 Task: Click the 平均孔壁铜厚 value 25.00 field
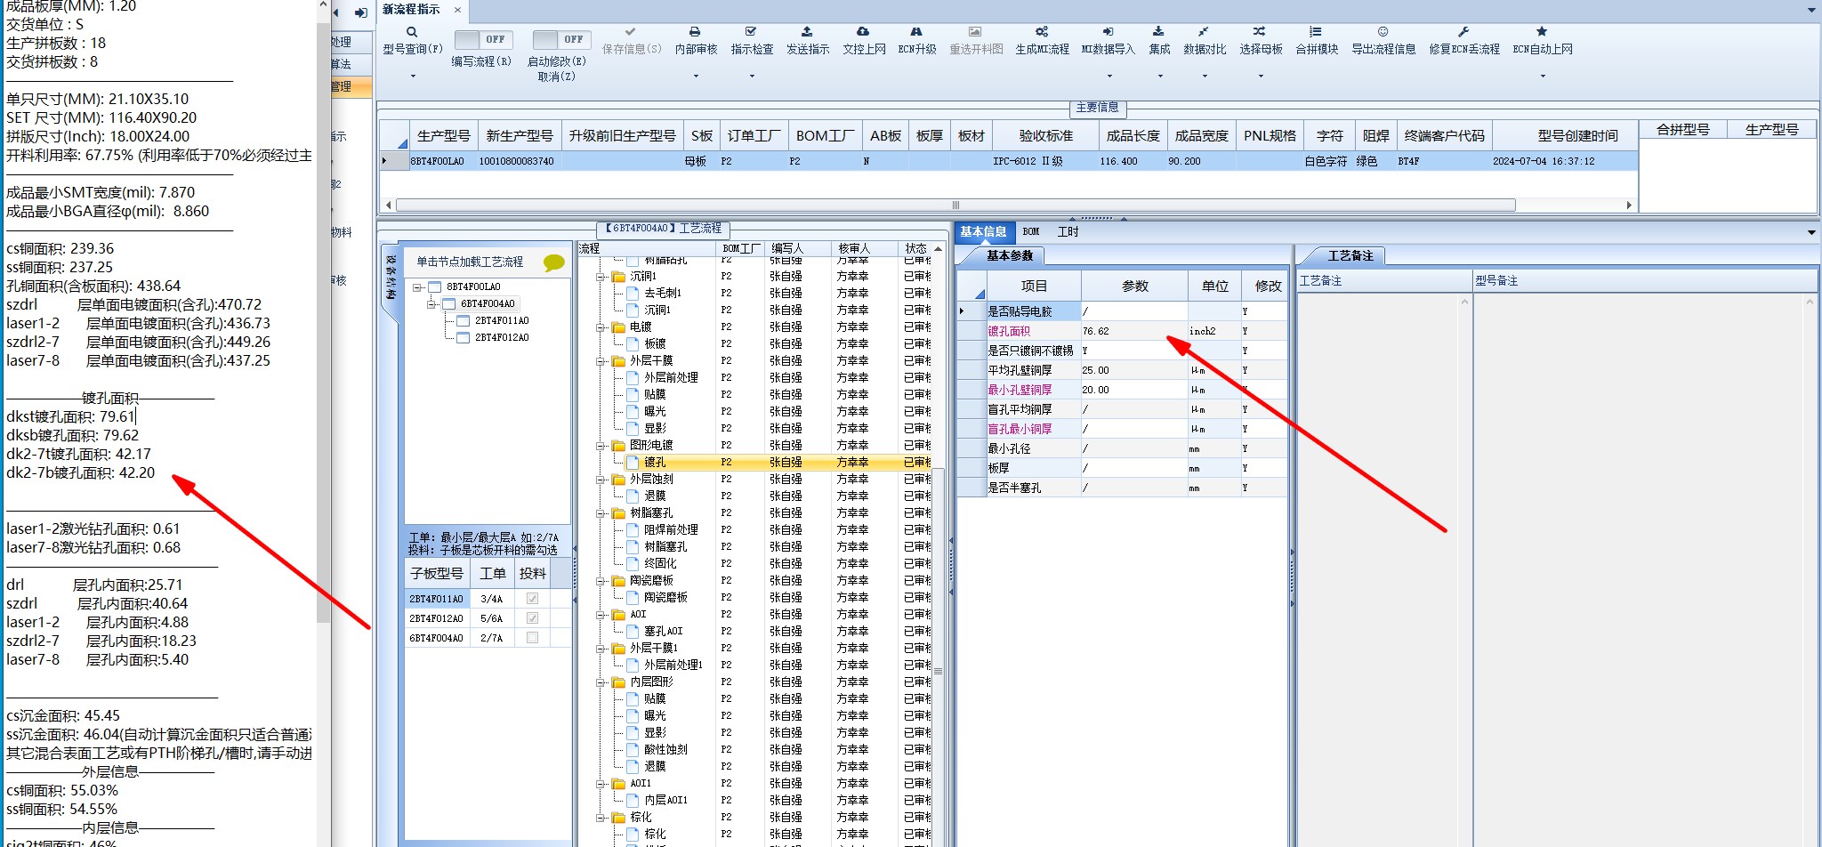point(1134,370)
